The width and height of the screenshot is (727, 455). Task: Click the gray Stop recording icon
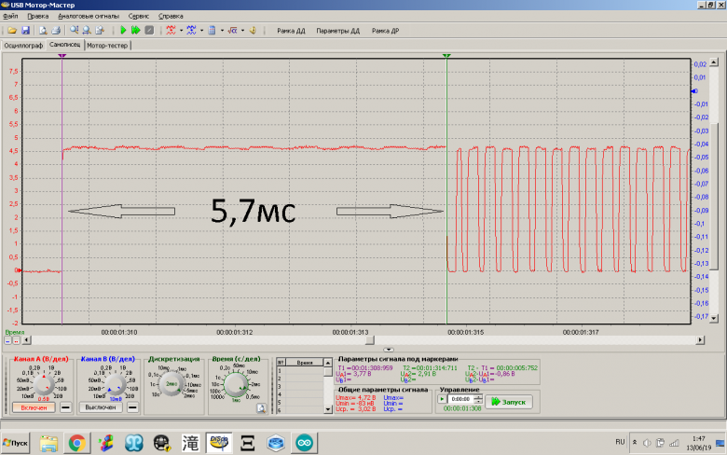pyautogui.click(x=149, y=31)
